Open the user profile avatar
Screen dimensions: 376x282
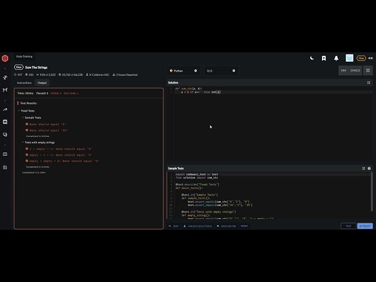pos(350,58)
